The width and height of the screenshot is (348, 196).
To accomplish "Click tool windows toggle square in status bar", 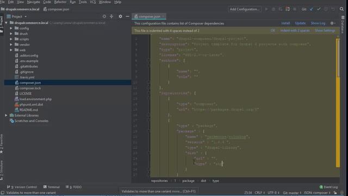I will click(2, 193).
